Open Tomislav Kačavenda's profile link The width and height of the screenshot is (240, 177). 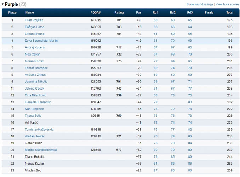39,129
